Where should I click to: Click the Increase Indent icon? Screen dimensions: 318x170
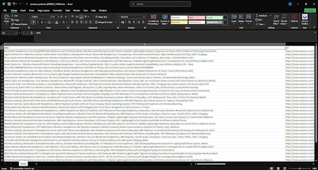pyautogui.click(x=90, y=22)
